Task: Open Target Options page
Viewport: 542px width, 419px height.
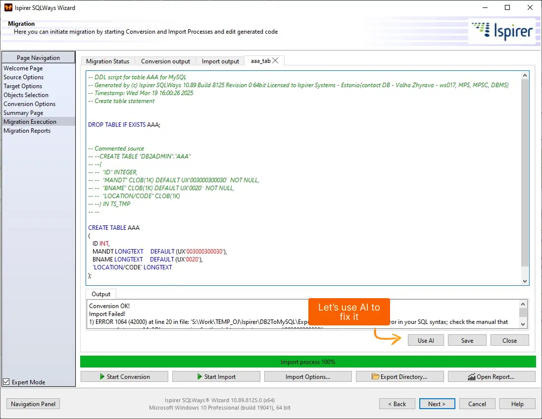Action: click(23, 86)
